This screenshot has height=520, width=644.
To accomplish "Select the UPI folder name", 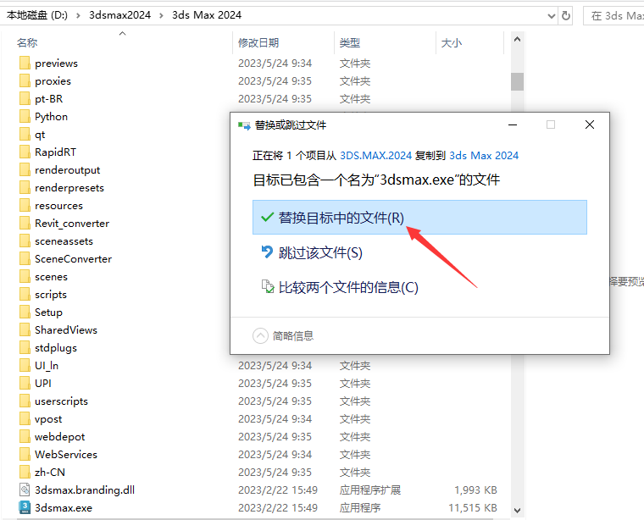I will pos(43,383).
